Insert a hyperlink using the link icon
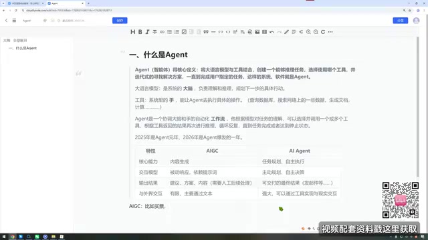 [x=162, y=32]
